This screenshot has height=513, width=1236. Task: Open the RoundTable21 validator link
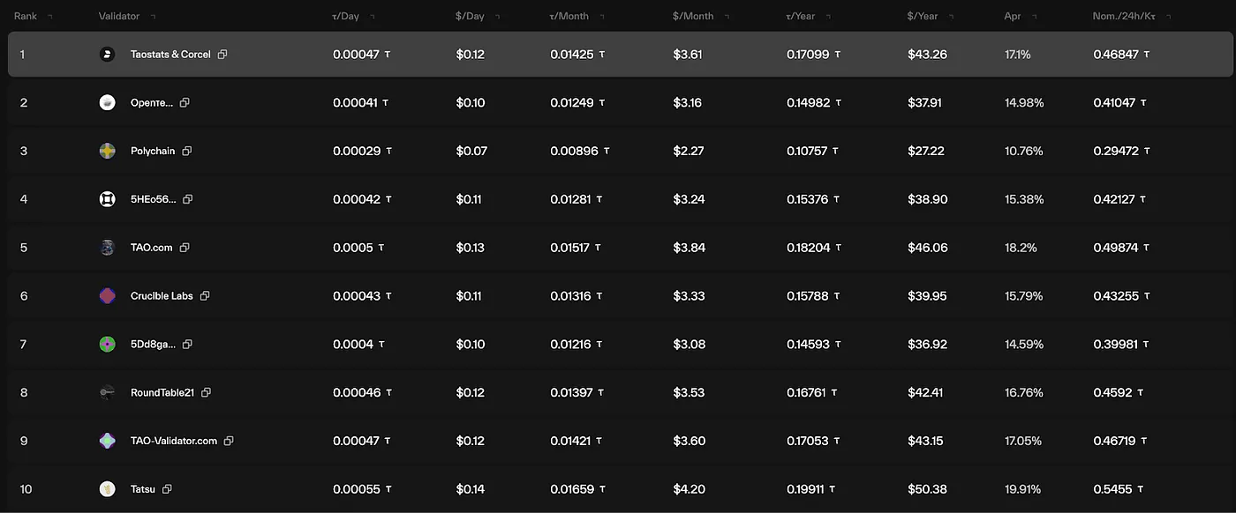click(162, 392)
